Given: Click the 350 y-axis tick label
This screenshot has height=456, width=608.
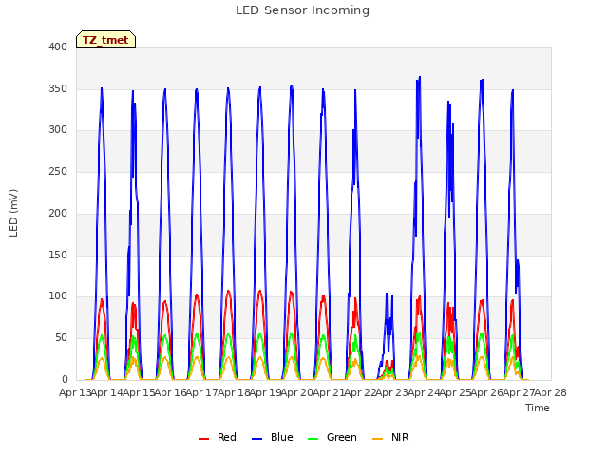Looking at the screenshot, I should pos(58,88).
